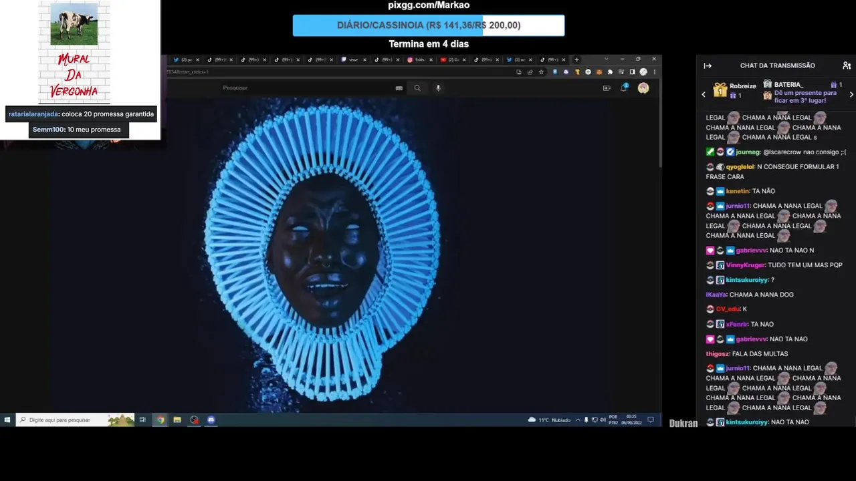Screen dimensions: 856x481
Task: Click the donation goal progress bar
Action: pos(429,25)
